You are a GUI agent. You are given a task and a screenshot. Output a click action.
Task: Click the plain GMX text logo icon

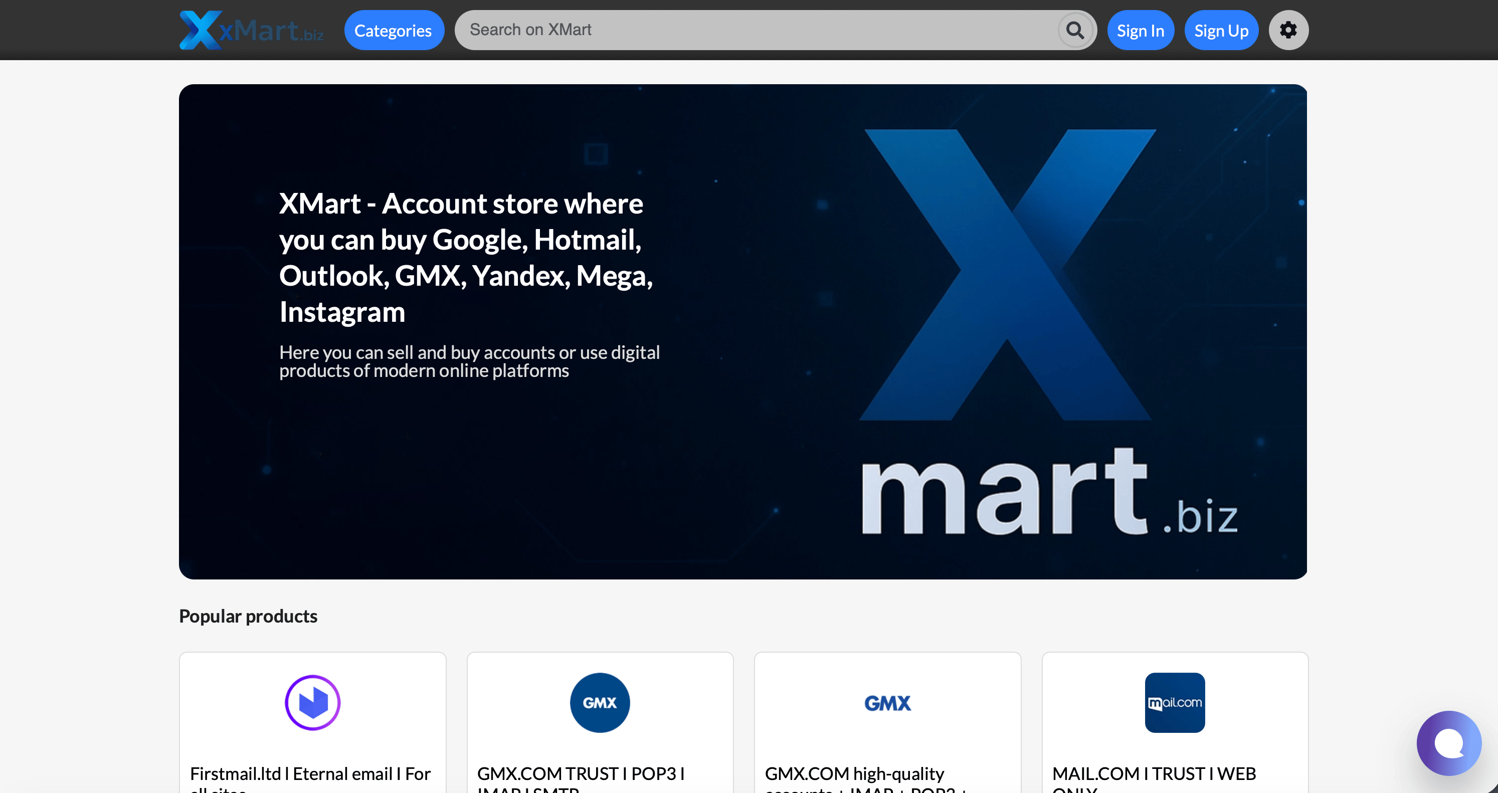pyautogui.click(x=887, y=703)
